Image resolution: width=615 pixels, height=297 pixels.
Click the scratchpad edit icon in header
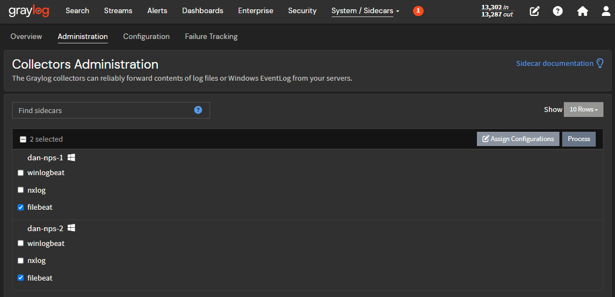point(534,11)
